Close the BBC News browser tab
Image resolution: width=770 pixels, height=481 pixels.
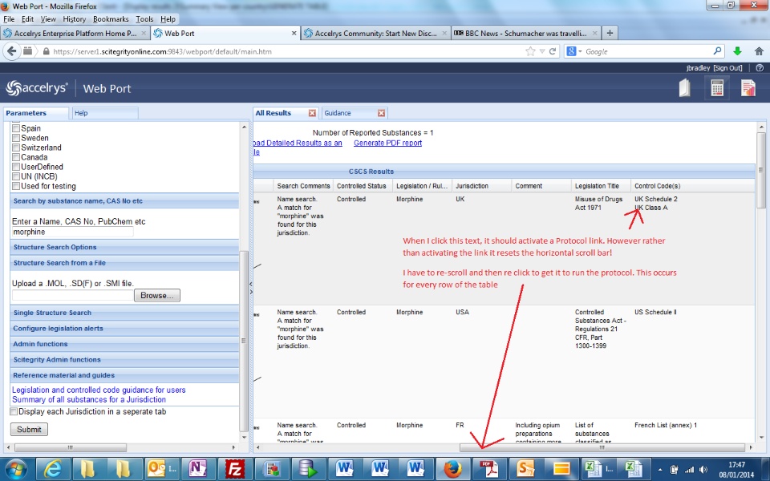[594, 34]
